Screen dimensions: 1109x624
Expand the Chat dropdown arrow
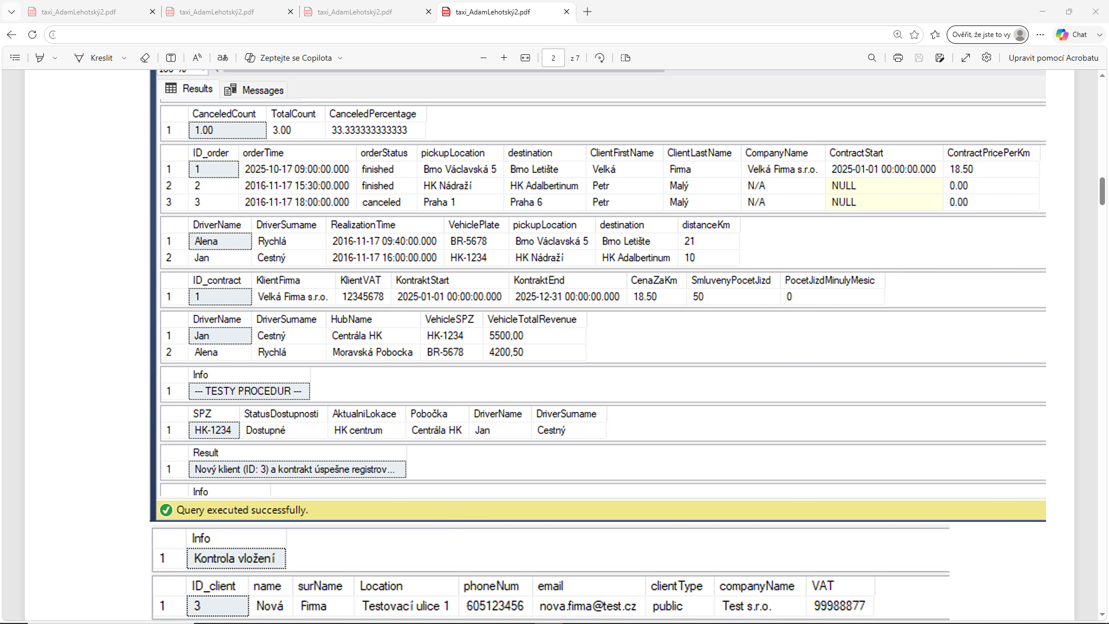coord(1100,35)
